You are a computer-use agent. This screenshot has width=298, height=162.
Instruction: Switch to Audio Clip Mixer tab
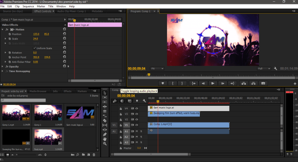(x=71, y=11)
